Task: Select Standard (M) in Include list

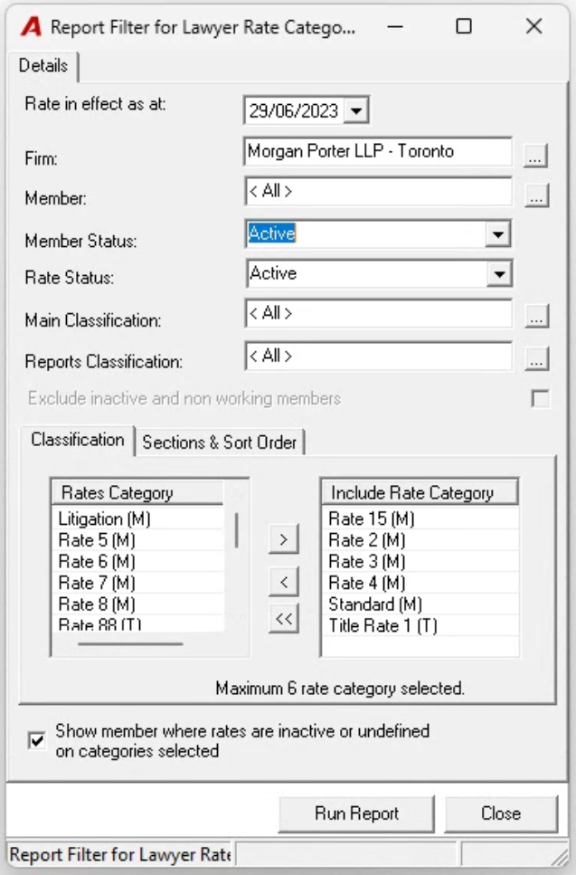Action: (420, 604)
